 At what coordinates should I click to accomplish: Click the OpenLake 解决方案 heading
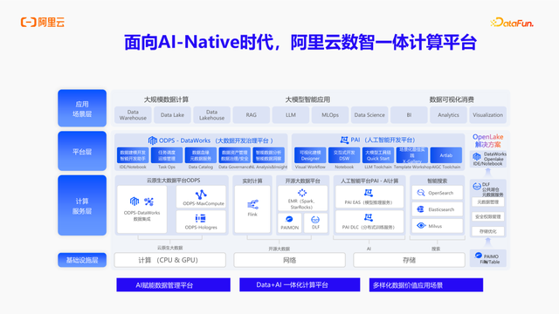click(x=487, y=140)
